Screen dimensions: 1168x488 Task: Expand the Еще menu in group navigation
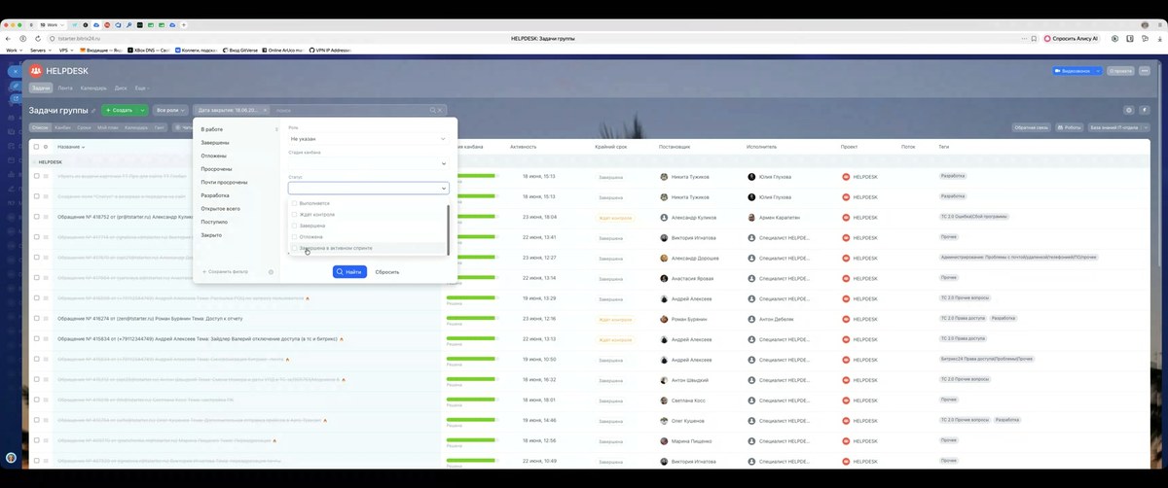click(141, 88)
